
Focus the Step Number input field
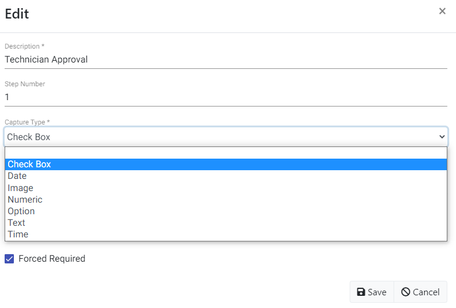tap(225, 97)
